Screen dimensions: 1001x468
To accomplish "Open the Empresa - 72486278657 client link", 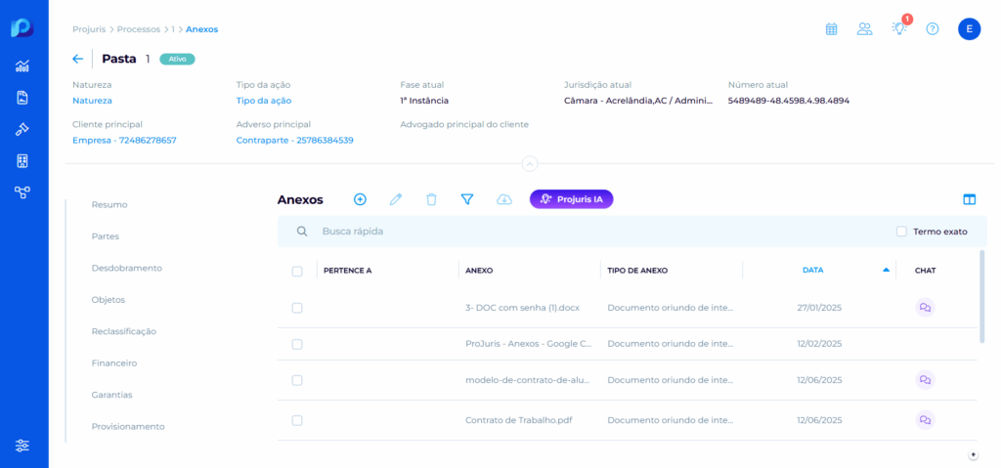I will coord(124,140).
